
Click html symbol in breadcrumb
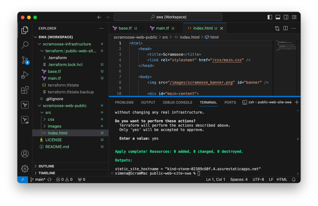pyautogui.click(x=212, y=37)
